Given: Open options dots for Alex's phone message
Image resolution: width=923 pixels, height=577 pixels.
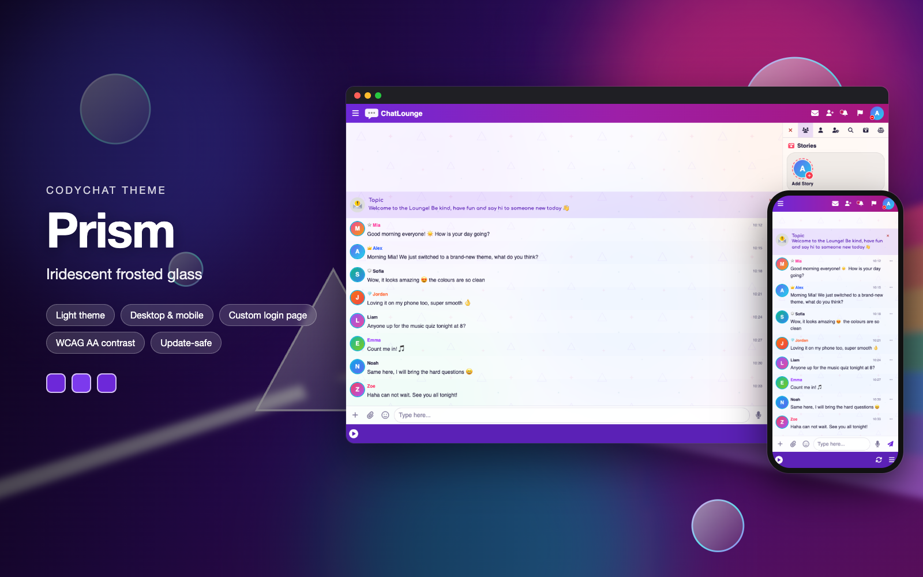Looking at the screenshot, I should [x=891, y=287].
